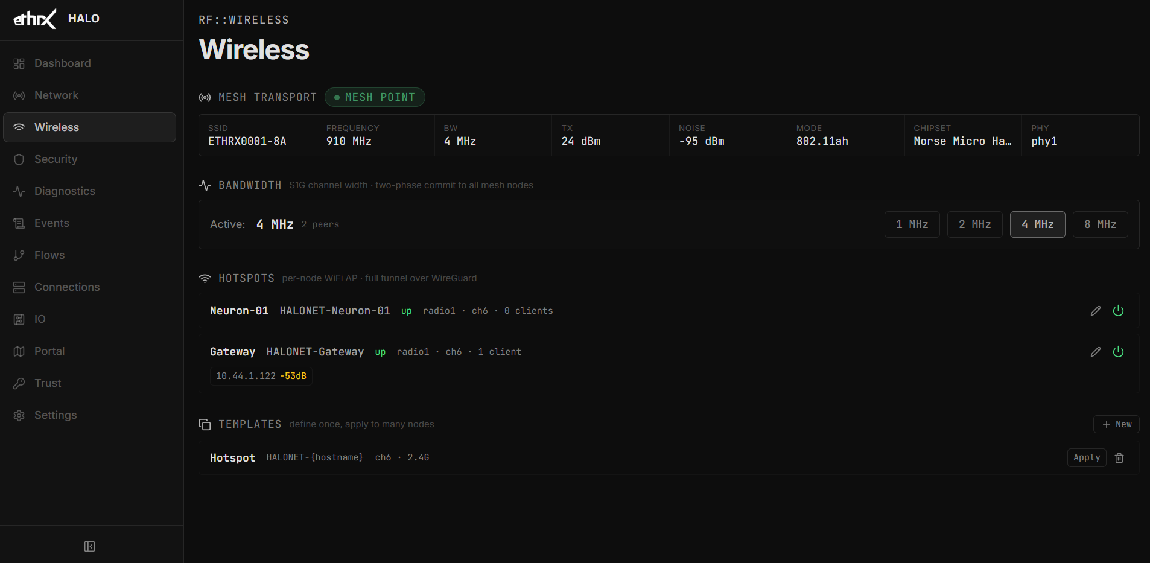
Task: Toggle power for Neuron-01 hotspot
Action: (1118, 311)
